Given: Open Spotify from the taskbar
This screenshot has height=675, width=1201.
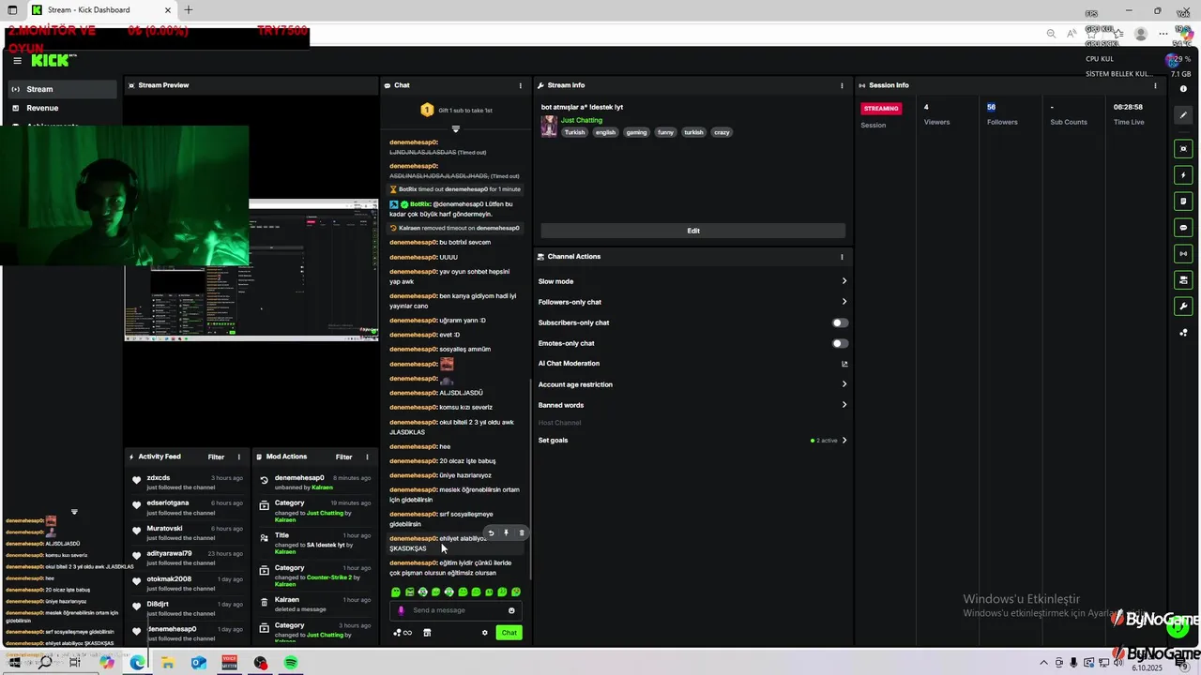Looking at the screenshot, I should (x=291, y=663).
